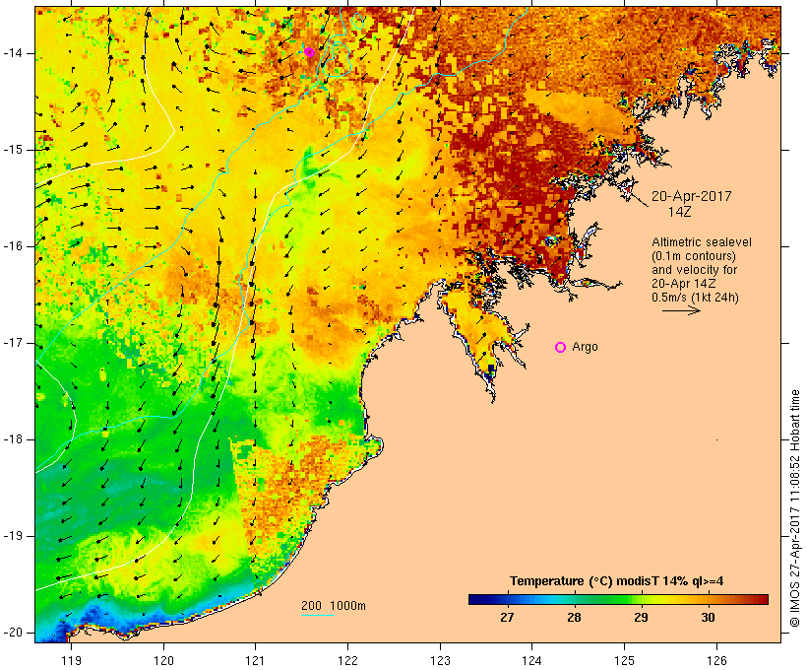The height and width of the screenshot is (670, 807).
Task: Click latitude label '-14' on axis
Action: (12, 53)
